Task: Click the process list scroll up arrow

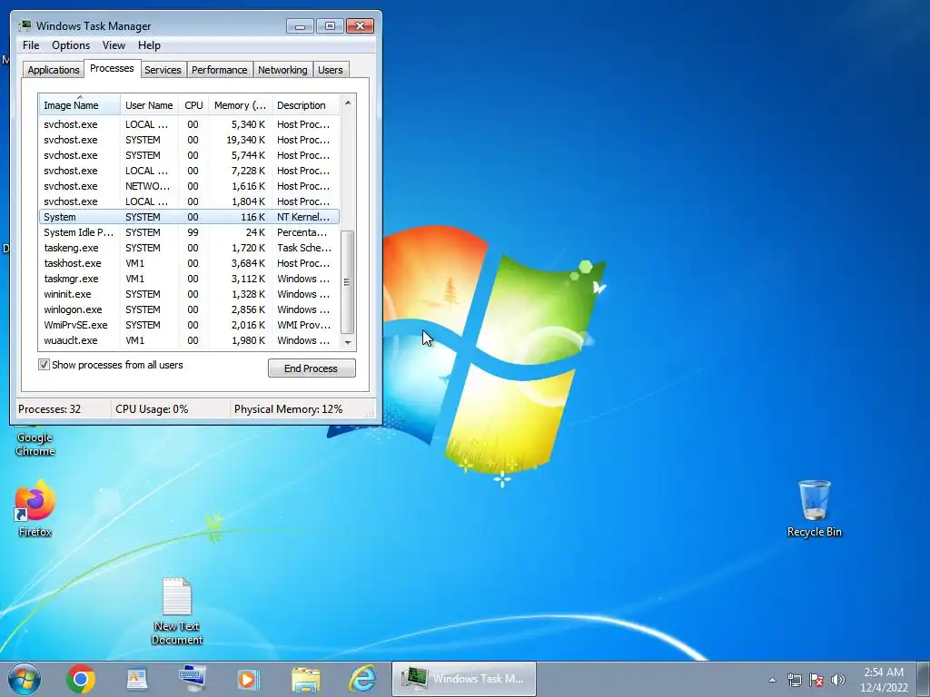Action: 348,103
